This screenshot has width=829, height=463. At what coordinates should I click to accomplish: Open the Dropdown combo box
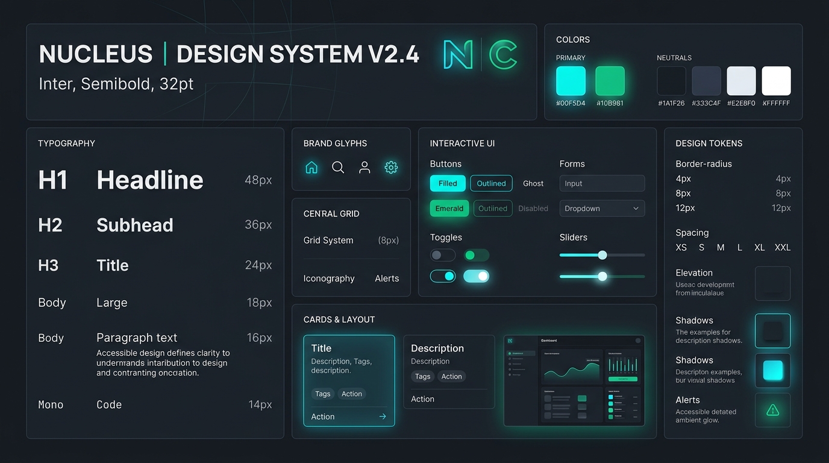(x=602, y=209)
